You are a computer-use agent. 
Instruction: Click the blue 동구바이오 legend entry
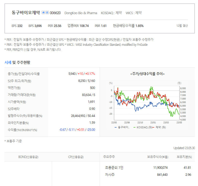122,127
